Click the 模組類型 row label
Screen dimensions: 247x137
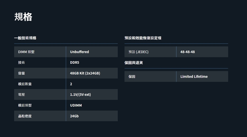(x=25, y=105)
